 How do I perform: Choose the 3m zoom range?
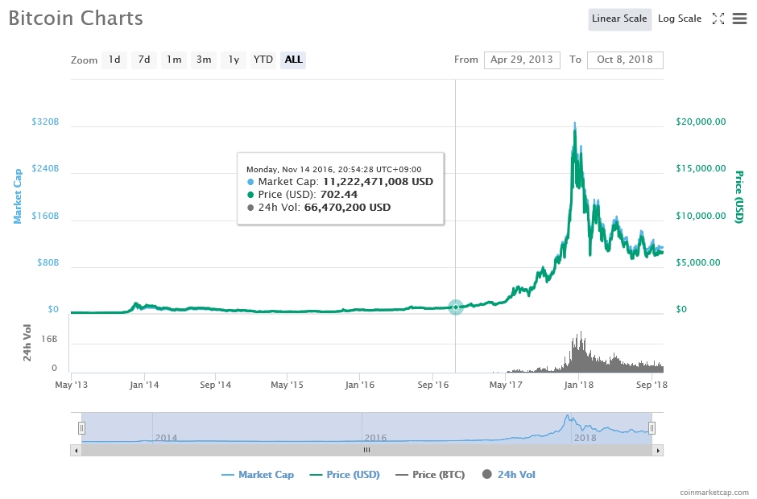[204, 60]
